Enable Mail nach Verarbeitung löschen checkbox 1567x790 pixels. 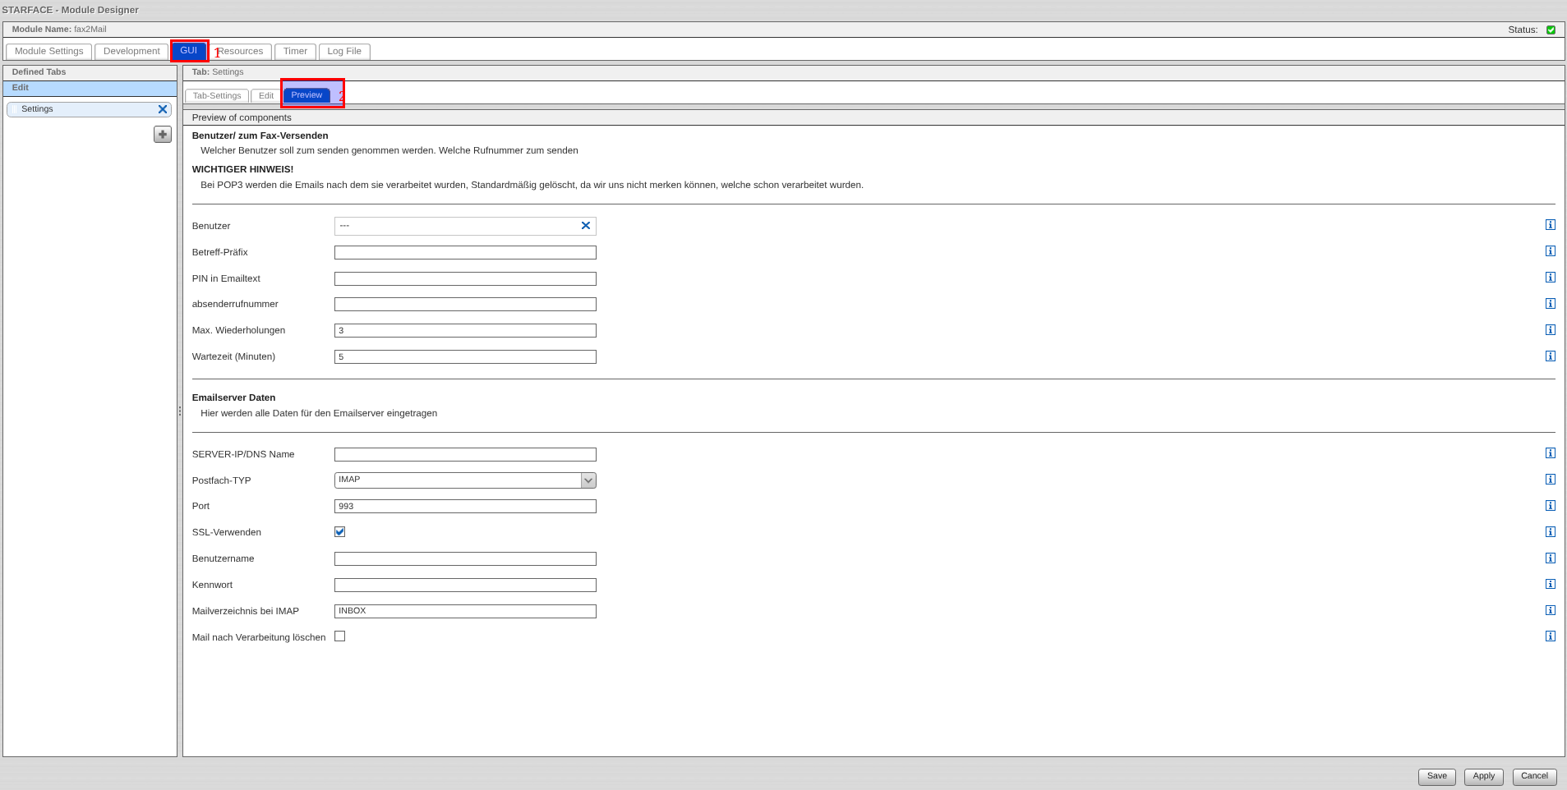click(x=340, y=636)
